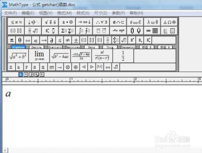The image size is (202, 153).
Task: Open the products and set theory templates palette
Action: pyautogui.click(x=135, y=31)
